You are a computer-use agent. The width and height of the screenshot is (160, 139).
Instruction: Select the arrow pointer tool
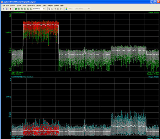point(49,9)
